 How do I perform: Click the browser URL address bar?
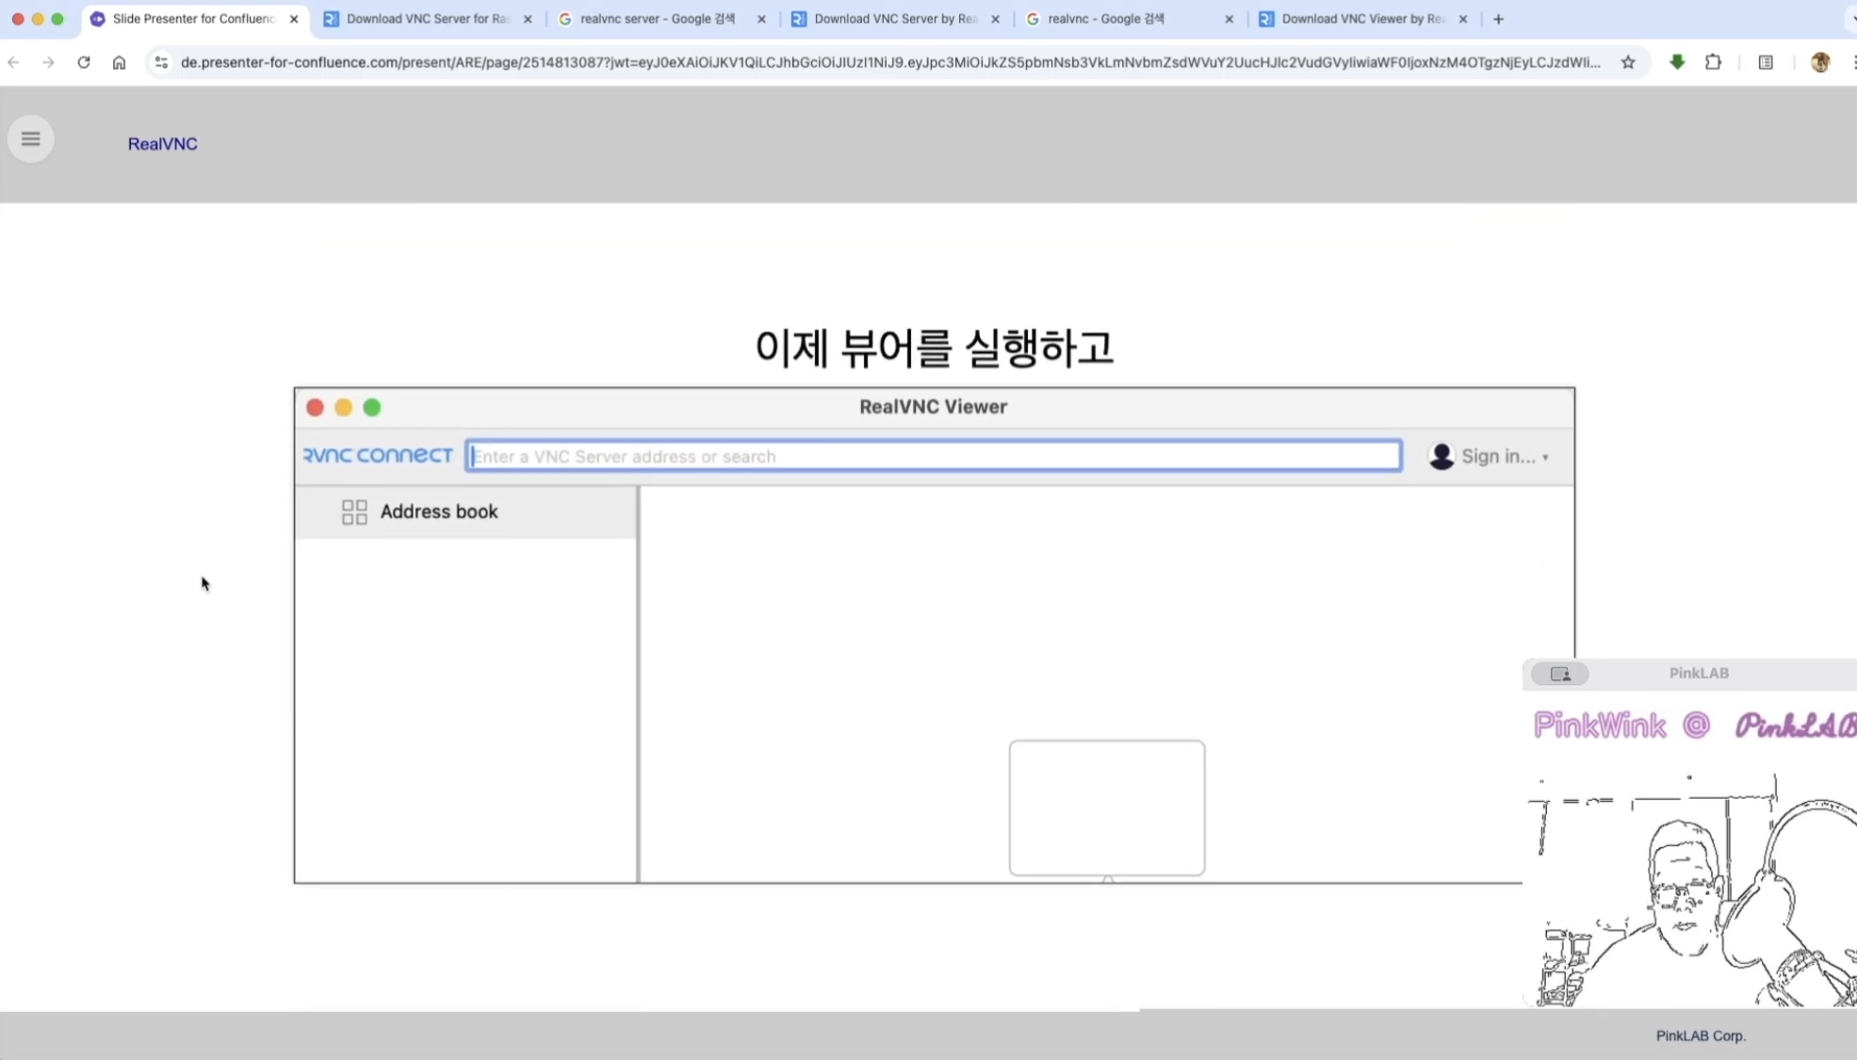coord(889,62)
